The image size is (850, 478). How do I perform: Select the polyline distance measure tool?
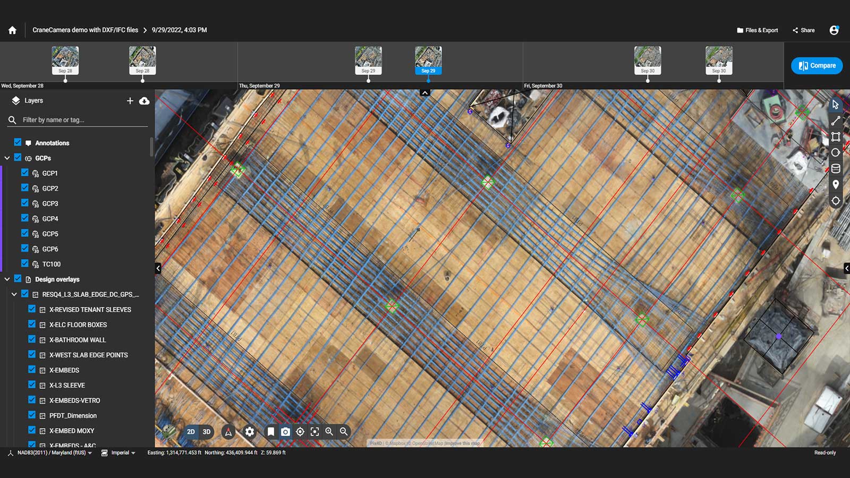(836, 121)
